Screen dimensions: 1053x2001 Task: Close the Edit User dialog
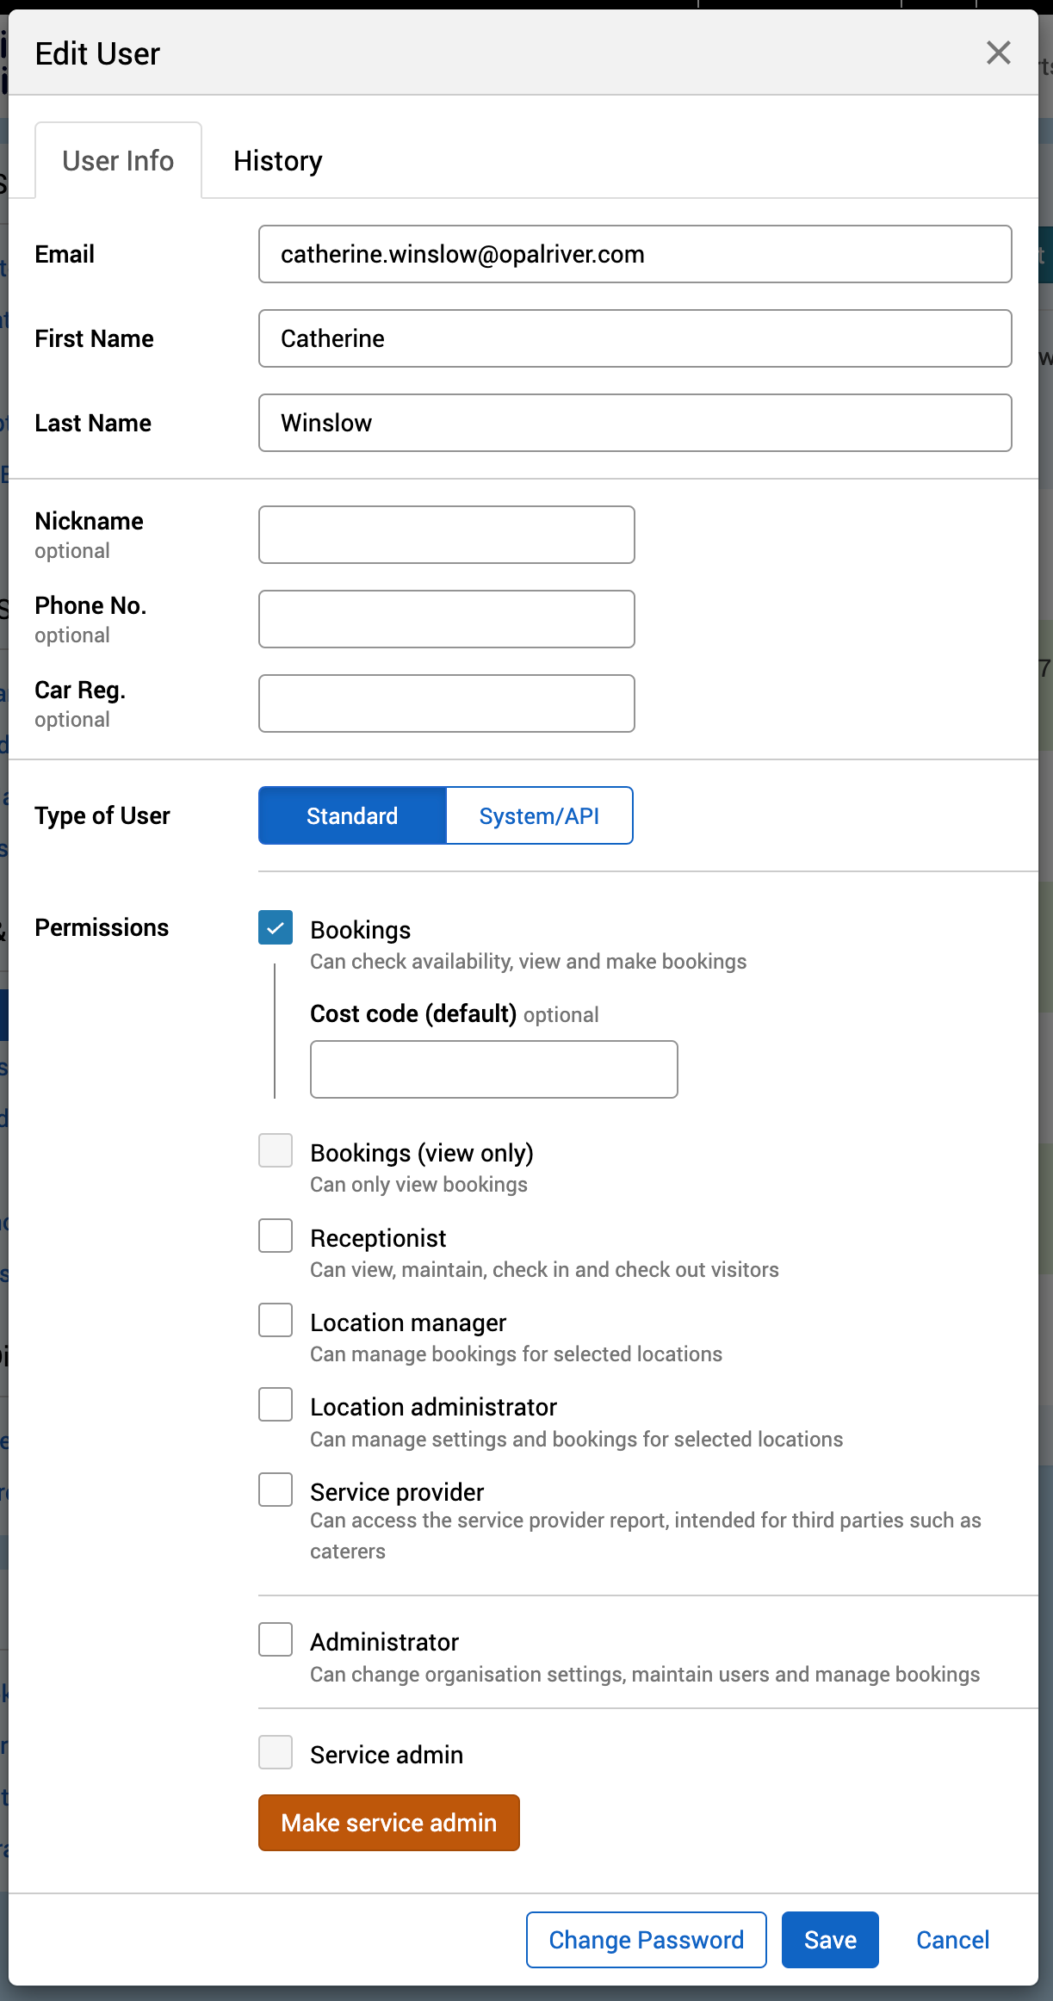[998, 53]
